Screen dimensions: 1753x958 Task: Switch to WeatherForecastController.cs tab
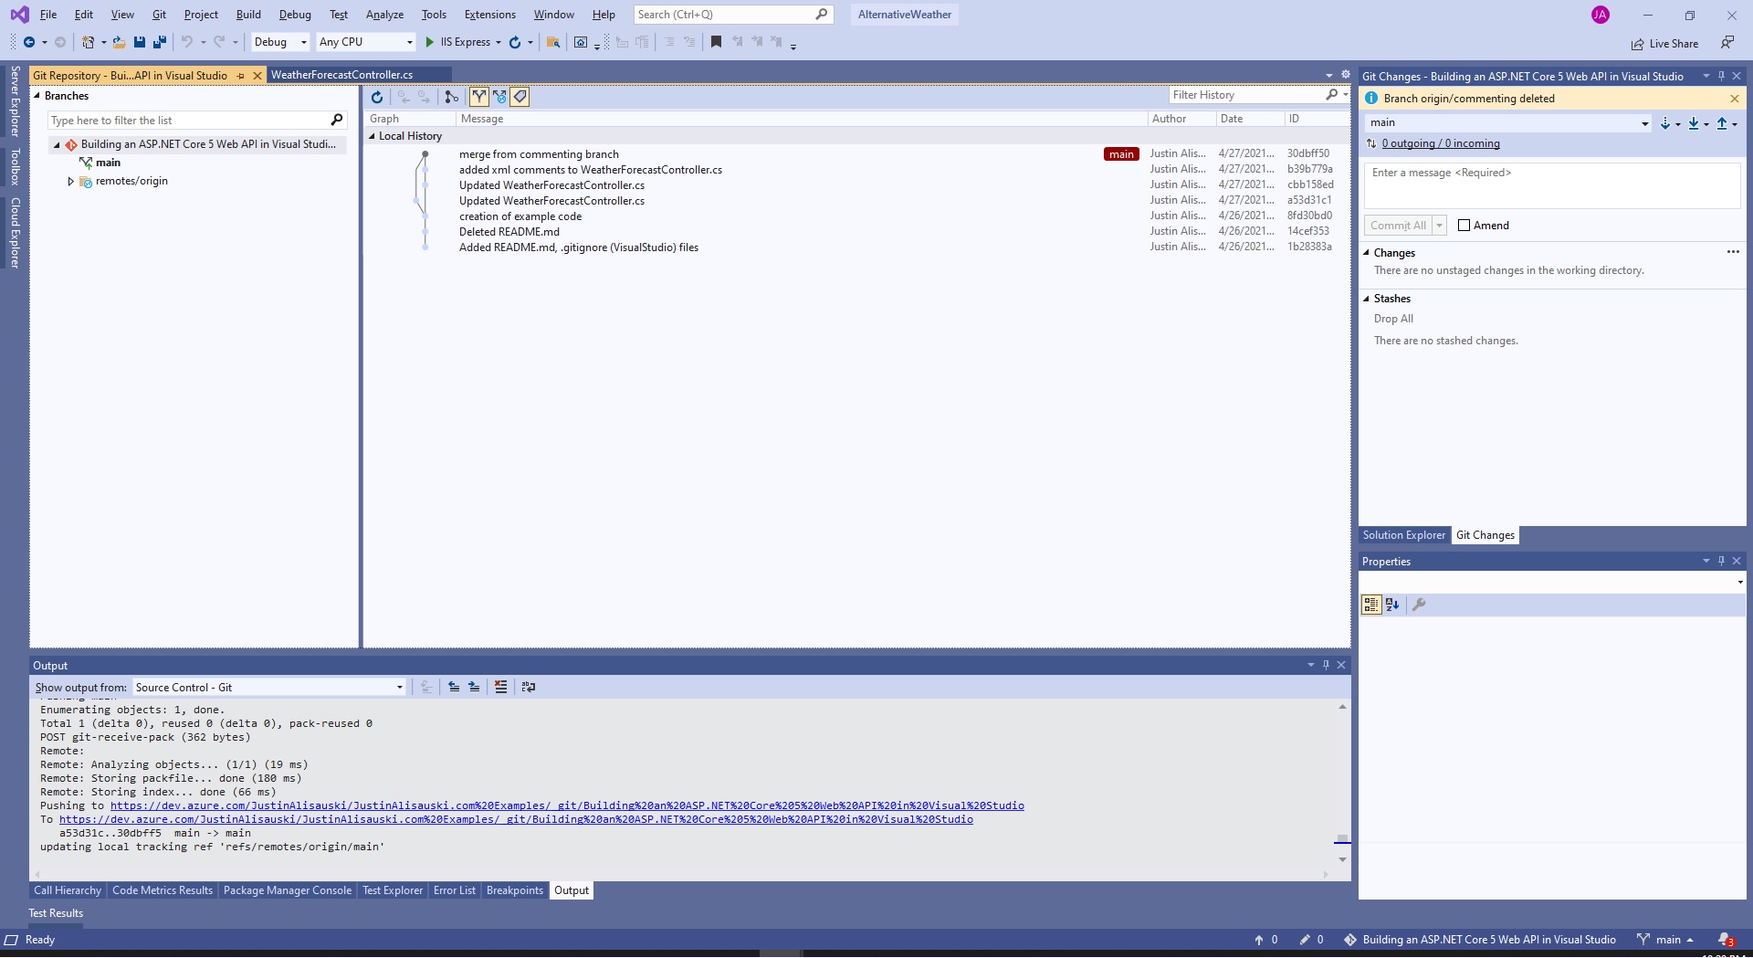[341, 75]
